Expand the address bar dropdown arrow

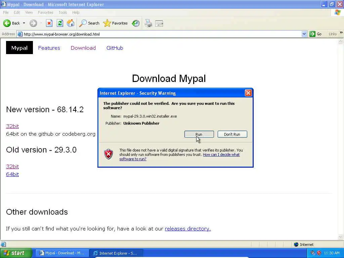[x=304, y=34]
